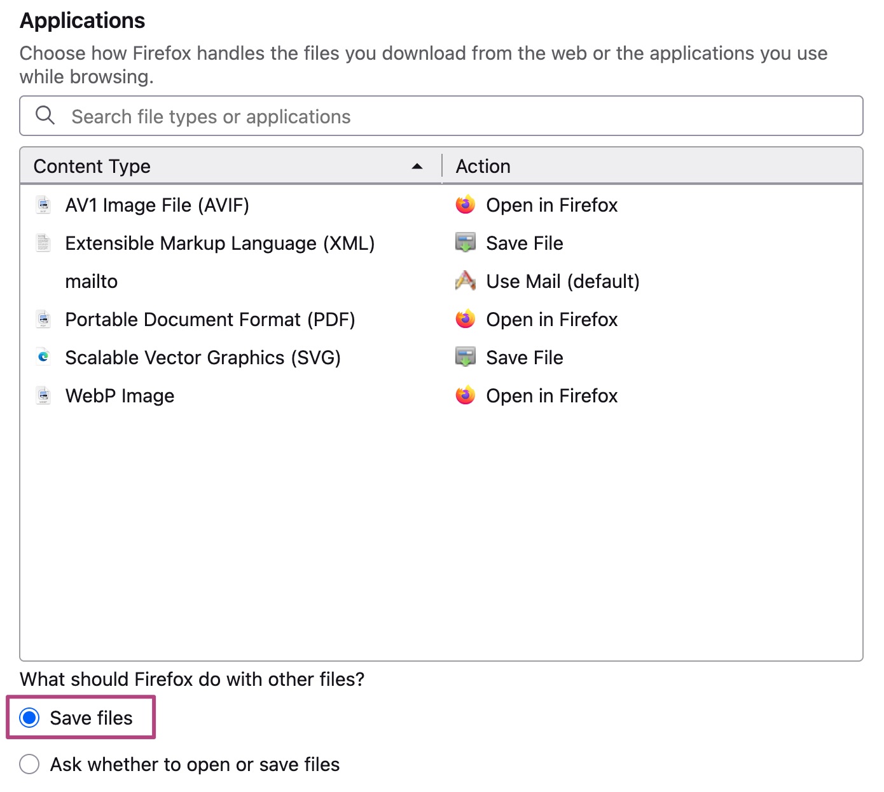Click Save File action for SVG

coord(524,358)
